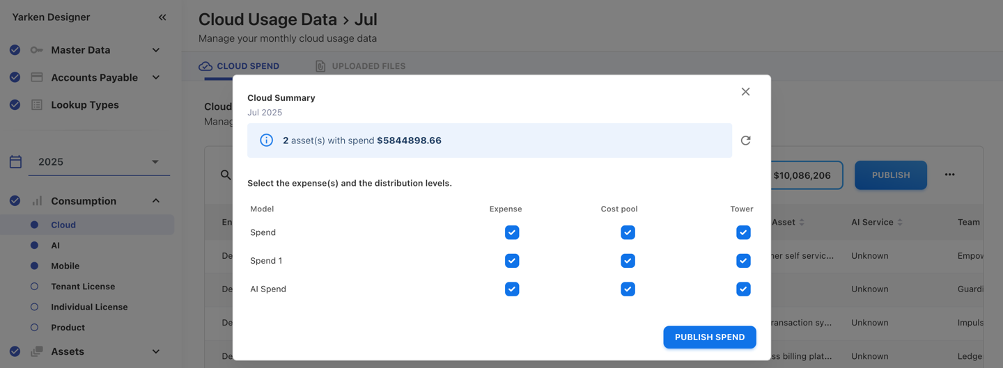Click the filled bullet beside Mobile

click(34, 266)
